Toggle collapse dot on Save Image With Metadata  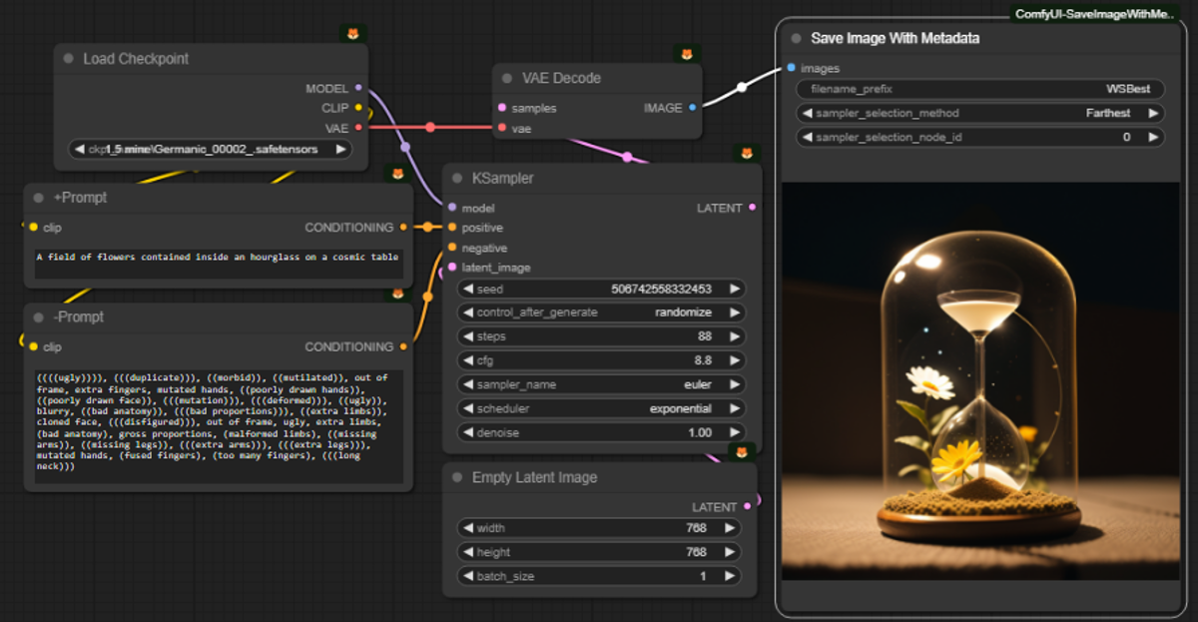[x=796, y=38]
